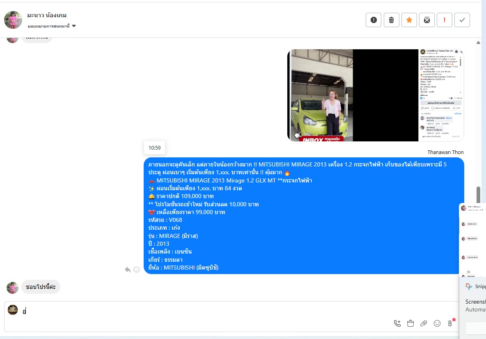Image resolution: width=486 pixels, height=339 pixels.
Task: React to message with emoji icon
Action: pos(136,270)
